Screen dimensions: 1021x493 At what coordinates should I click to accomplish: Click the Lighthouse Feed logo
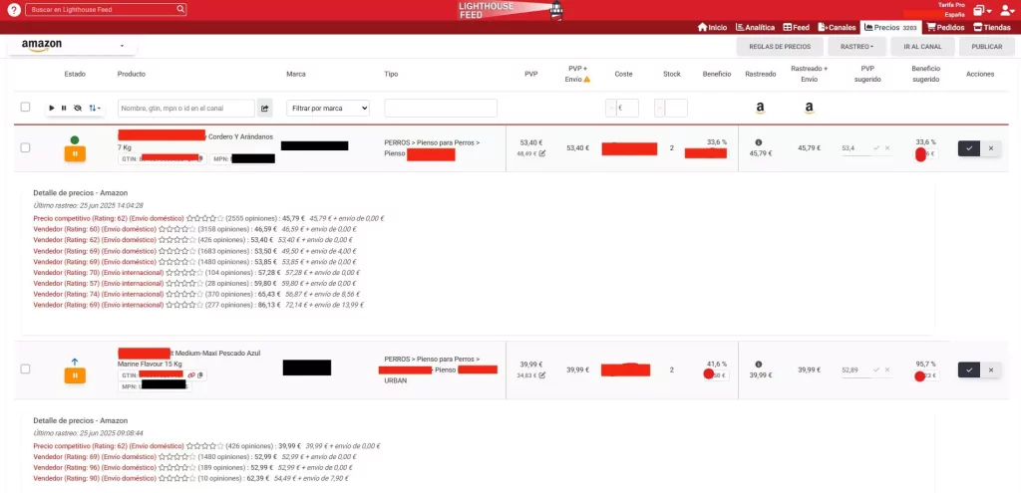(x=510, y=10)
